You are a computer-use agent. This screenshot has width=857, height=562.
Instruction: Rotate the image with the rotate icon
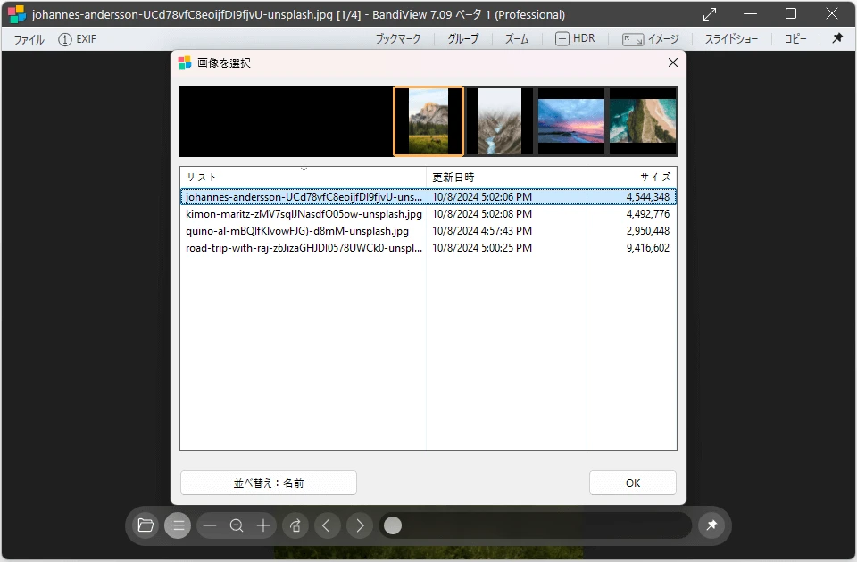[x=295, y=525]
